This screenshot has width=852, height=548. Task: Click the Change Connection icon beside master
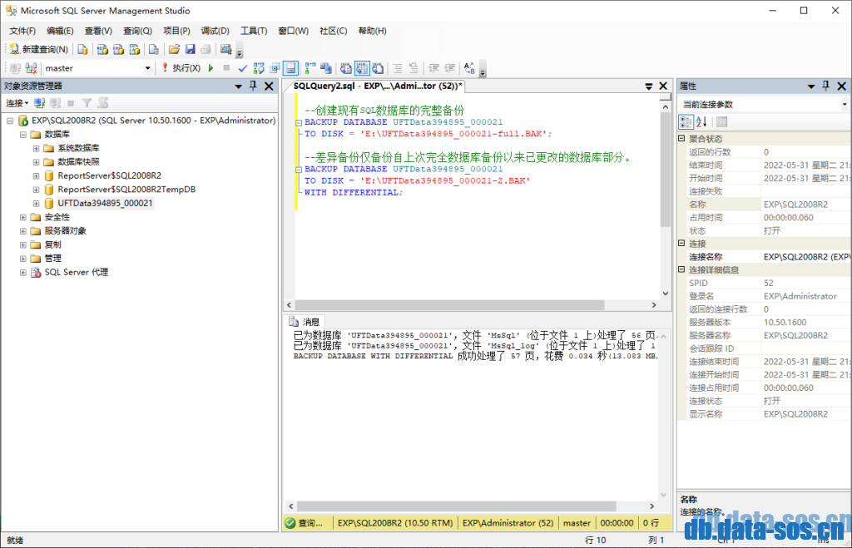pos(31,68)
